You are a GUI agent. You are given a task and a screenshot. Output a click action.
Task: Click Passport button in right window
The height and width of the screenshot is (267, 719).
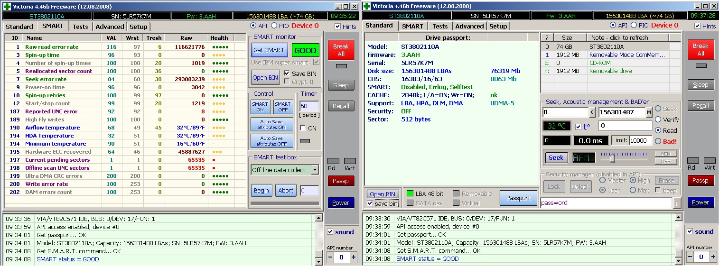point(518,198)
